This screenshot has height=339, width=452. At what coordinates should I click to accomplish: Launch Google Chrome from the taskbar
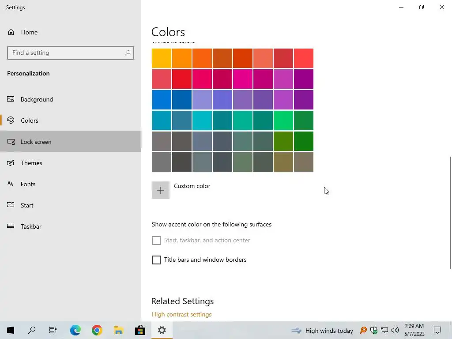point(97,330)
